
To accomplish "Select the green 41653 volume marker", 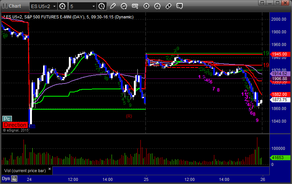I will pos(280,158).
